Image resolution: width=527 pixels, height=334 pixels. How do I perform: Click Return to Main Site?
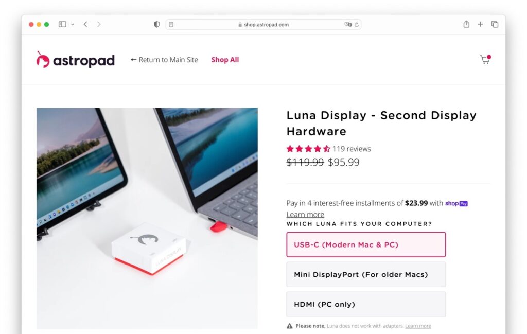point(164,60)
